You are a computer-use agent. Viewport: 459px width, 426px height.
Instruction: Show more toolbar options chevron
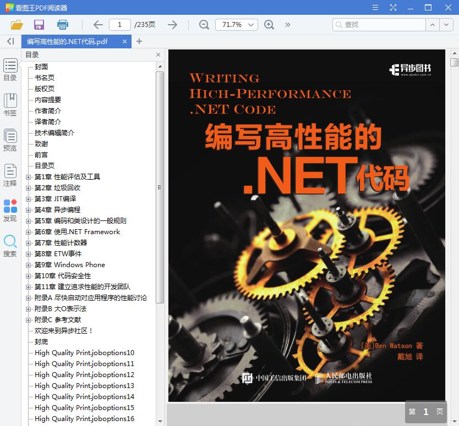pyautogui.click(x=287, y=25)
